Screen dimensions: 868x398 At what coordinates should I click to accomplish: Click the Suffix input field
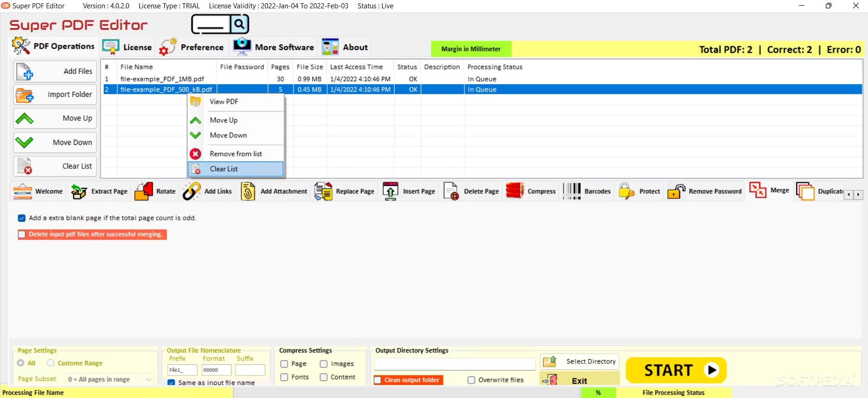click(250, 370)
